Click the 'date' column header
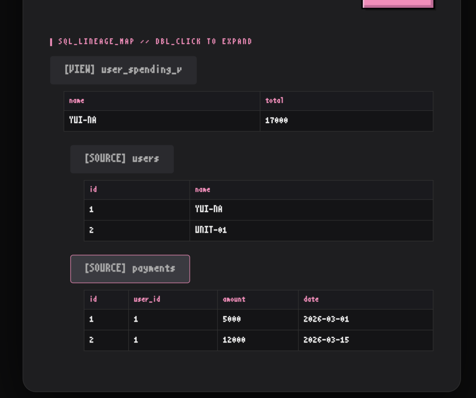The image size is (476, 398). click(311, 299)
